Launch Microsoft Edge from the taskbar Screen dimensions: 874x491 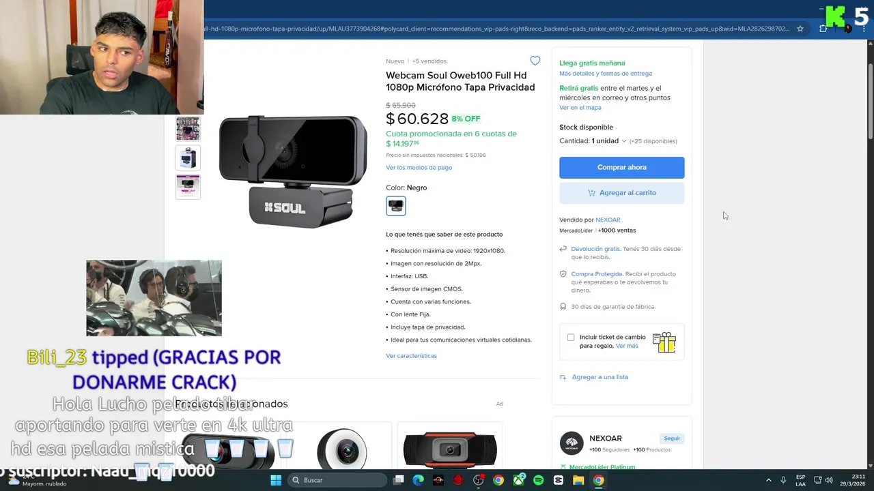419,480
